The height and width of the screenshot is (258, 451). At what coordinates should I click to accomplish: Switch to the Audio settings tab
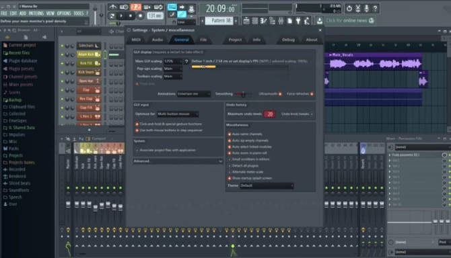point(158,40)
